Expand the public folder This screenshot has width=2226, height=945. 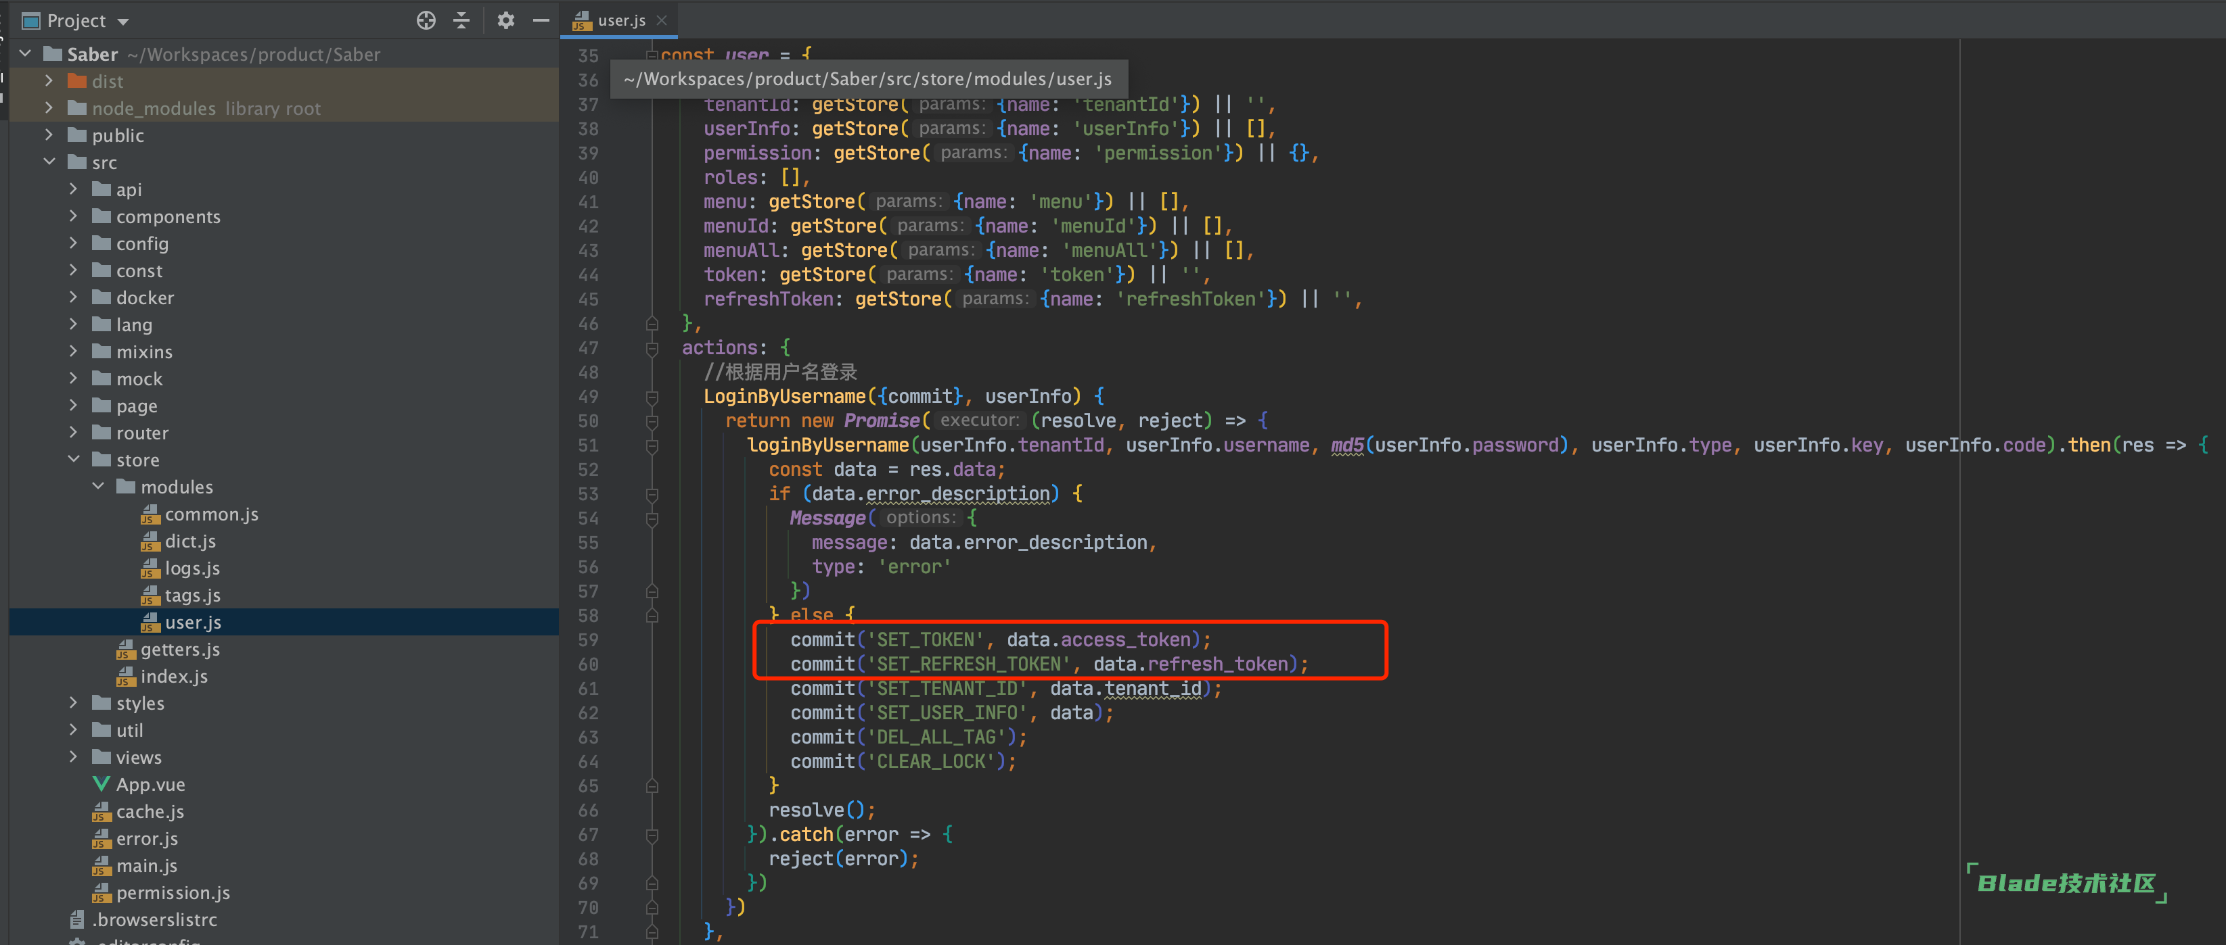click(x=49, y=135)
